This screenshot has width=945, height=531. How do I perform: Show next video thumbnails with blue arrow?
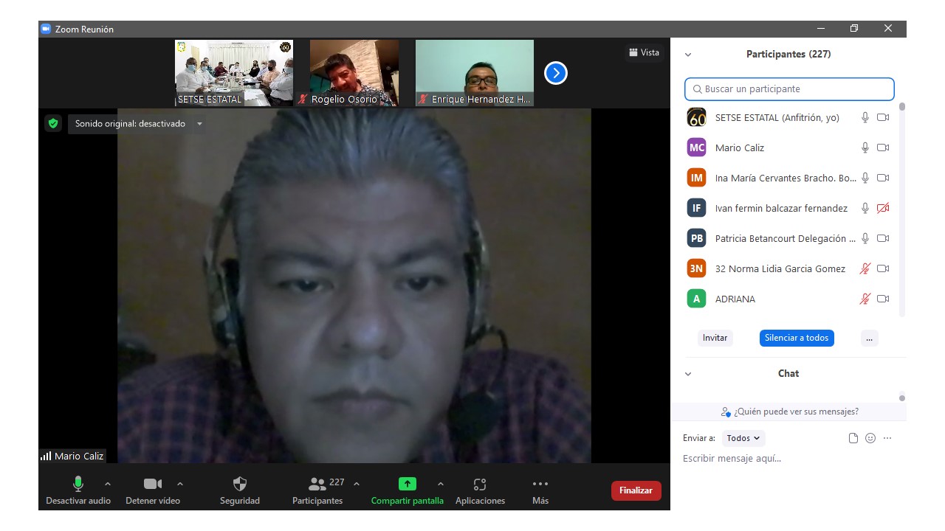(556, 73)
